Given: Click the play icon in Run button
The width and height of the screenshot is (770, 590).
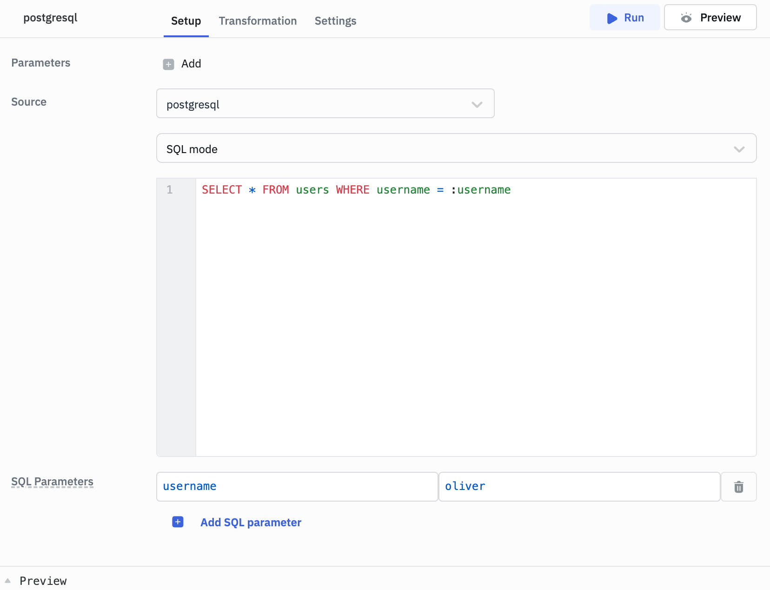Looking at the screenshot, I should [x=612, y=18].
